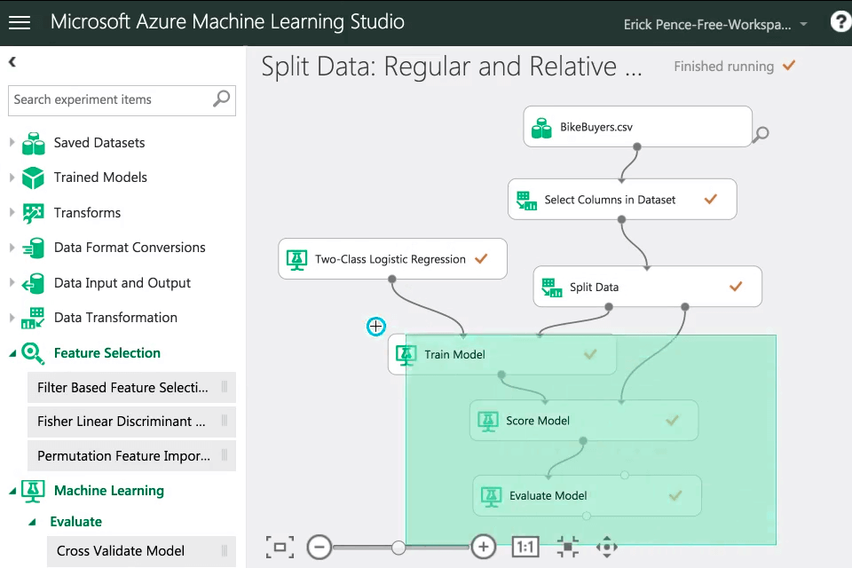Viewport: 852px width, 568px height.
Task: Click the Feature Selection magnifier icon
Action: [x=33, y=353]
